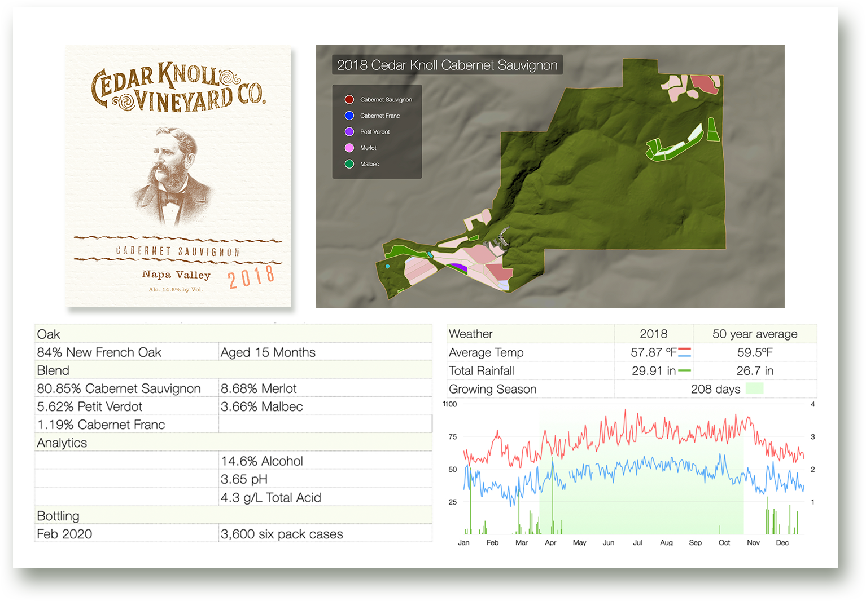Select the '14.6% Alcohol' cell
This screenshot has width=866, height=601.
coord(325,461)
